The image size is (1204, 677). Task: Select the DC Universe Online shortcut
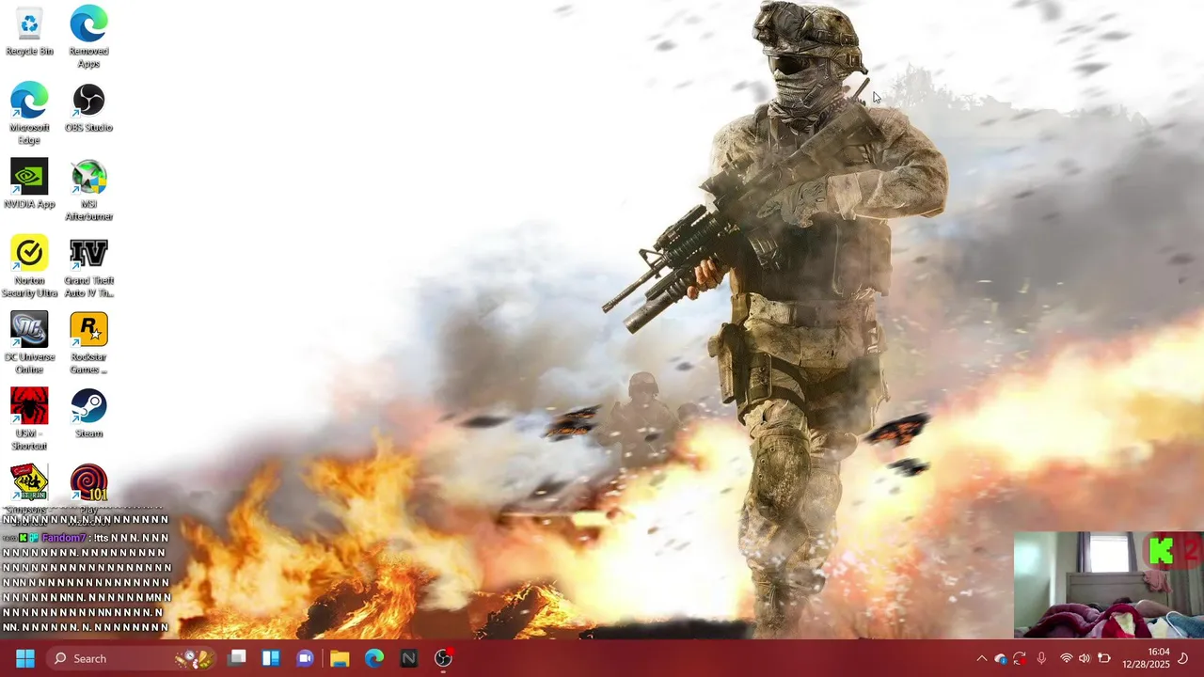tap(29, 343)
